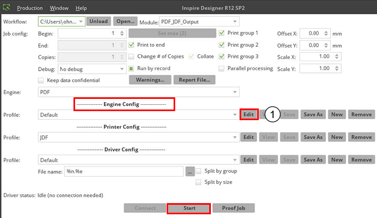The image size is (377, 218).
Task: Open the Help menu
Action: 81,9
